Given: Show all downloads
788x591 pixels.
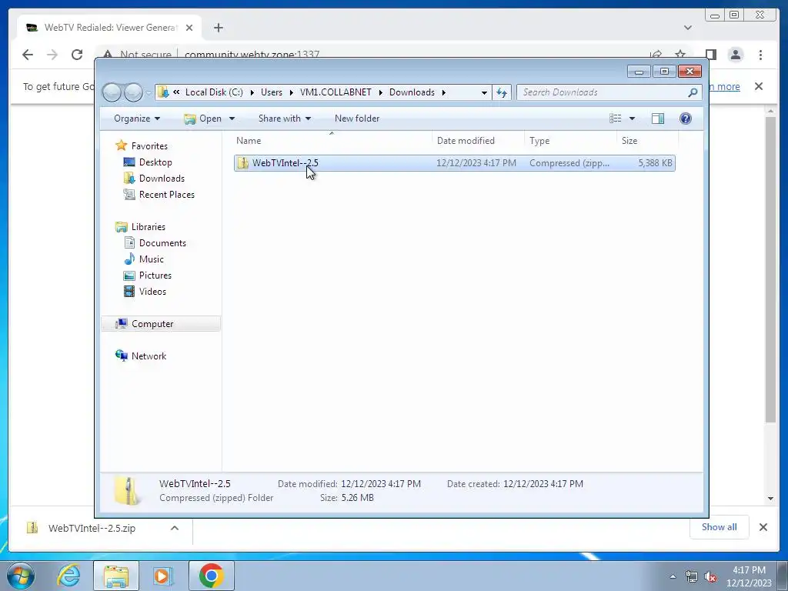Looking at the screenshot, I should [x=720, y=527].
